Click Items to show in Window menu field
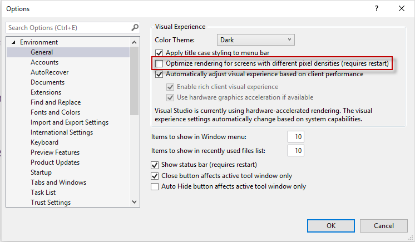 tap(295, 137)
